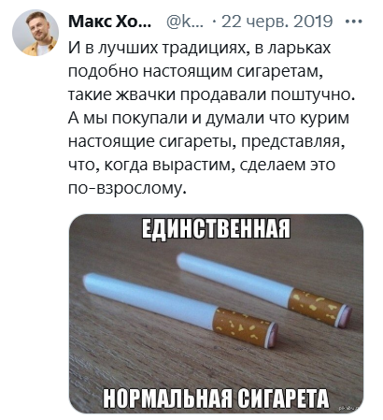Open the attached cigarette gum meme image
383x420 pixels.
pos(216,313)
